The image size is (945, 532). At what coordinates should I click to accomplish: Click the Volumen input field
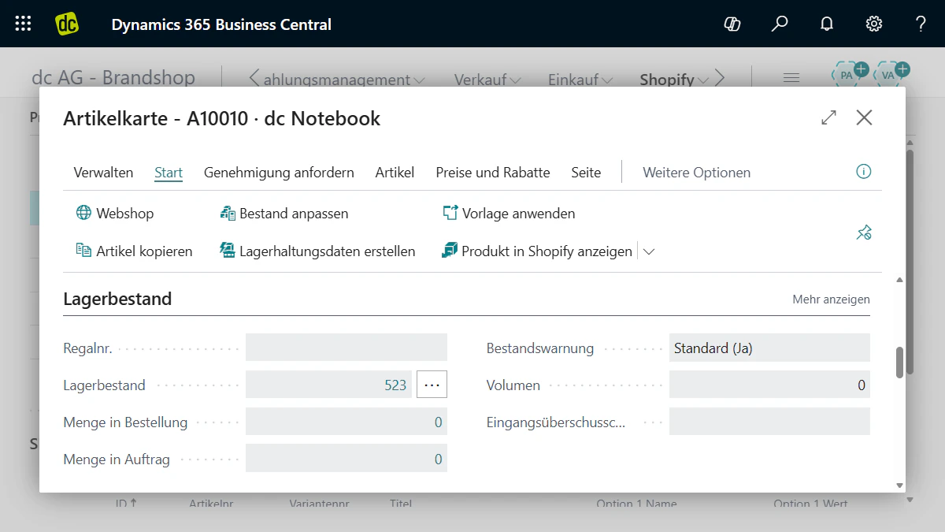pyautogui.click(x=769, y=385)
